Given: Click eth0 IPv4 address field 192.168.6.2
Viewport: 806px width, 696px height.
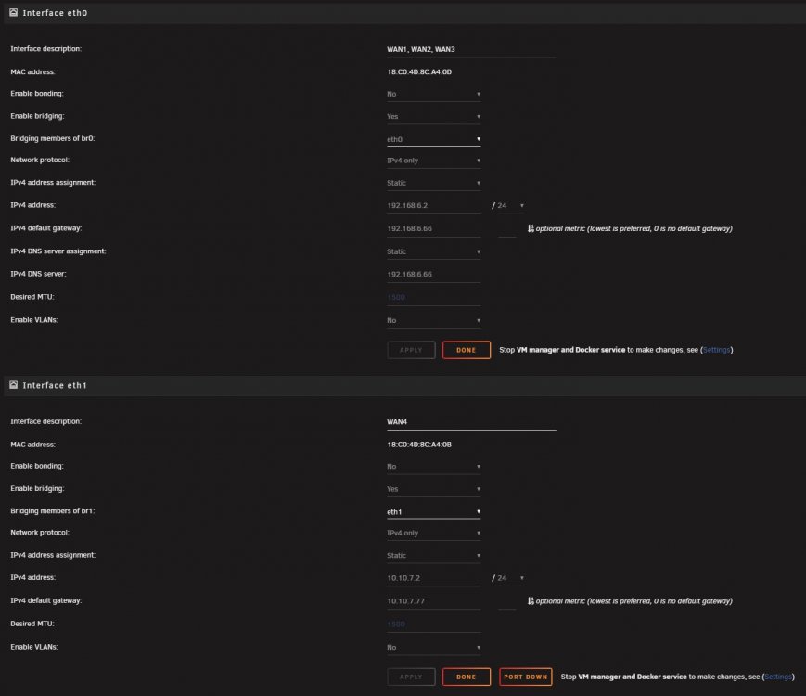Looking at the screenshot, I should coord(433,206).
